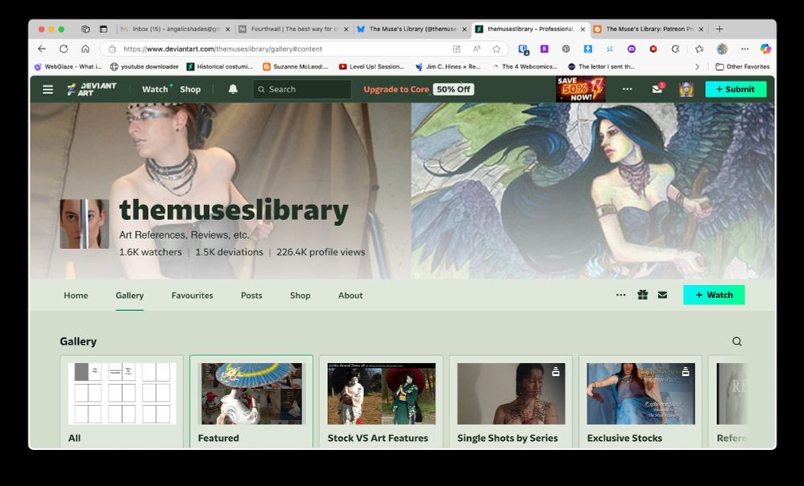
Task: Open the Historical costuming bookmark
Action: [220, 67]
